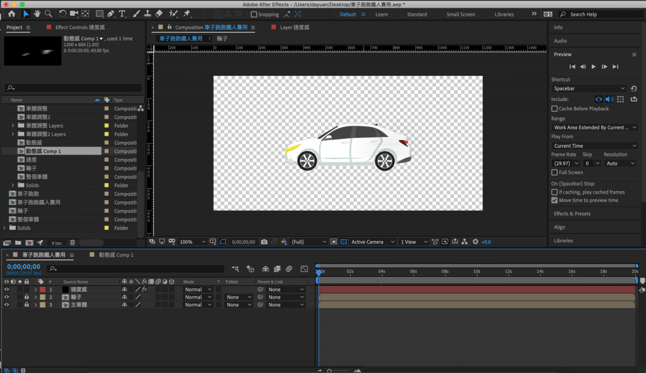Open the Active Camera view dropdown
Viewport: 646px width, 373px height.
[373, 242]
